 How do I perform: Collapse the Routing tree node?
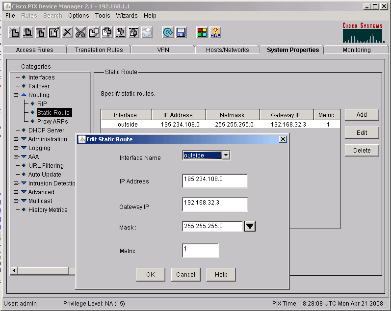(16, 95)
